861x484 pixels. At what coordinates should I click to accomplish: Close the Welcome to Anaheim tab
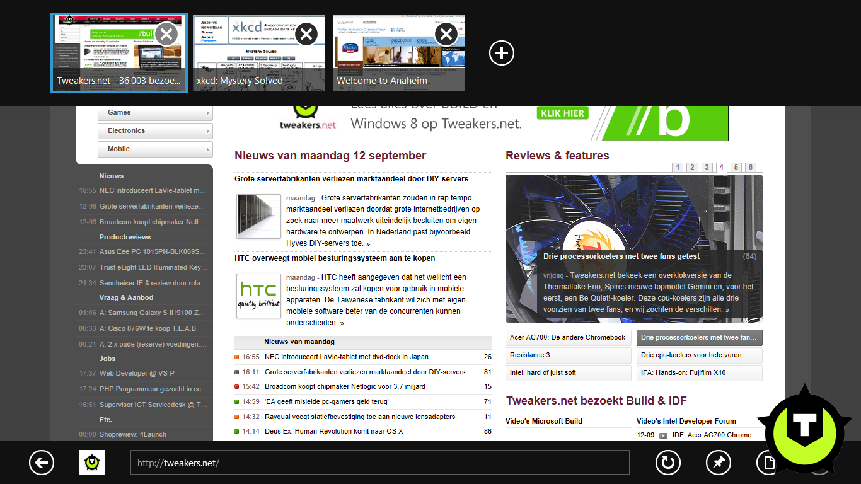(446, 34)
